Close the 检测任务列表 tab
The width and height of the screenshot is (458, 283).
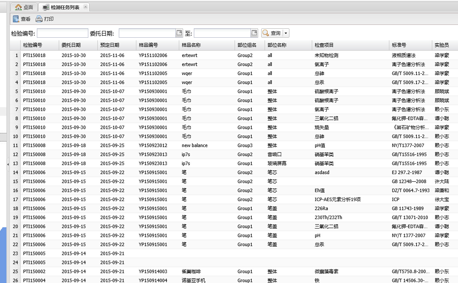(x=85, y=7)
